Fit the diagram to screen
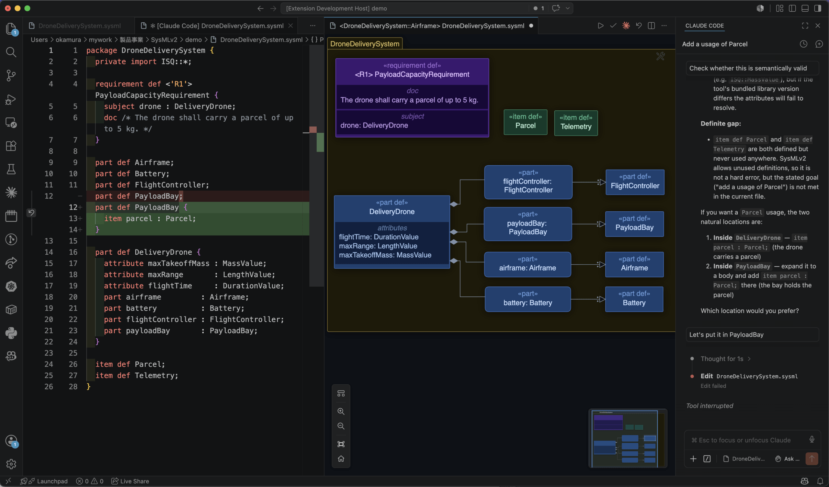829x487 pixels. (x=341, y=444)
